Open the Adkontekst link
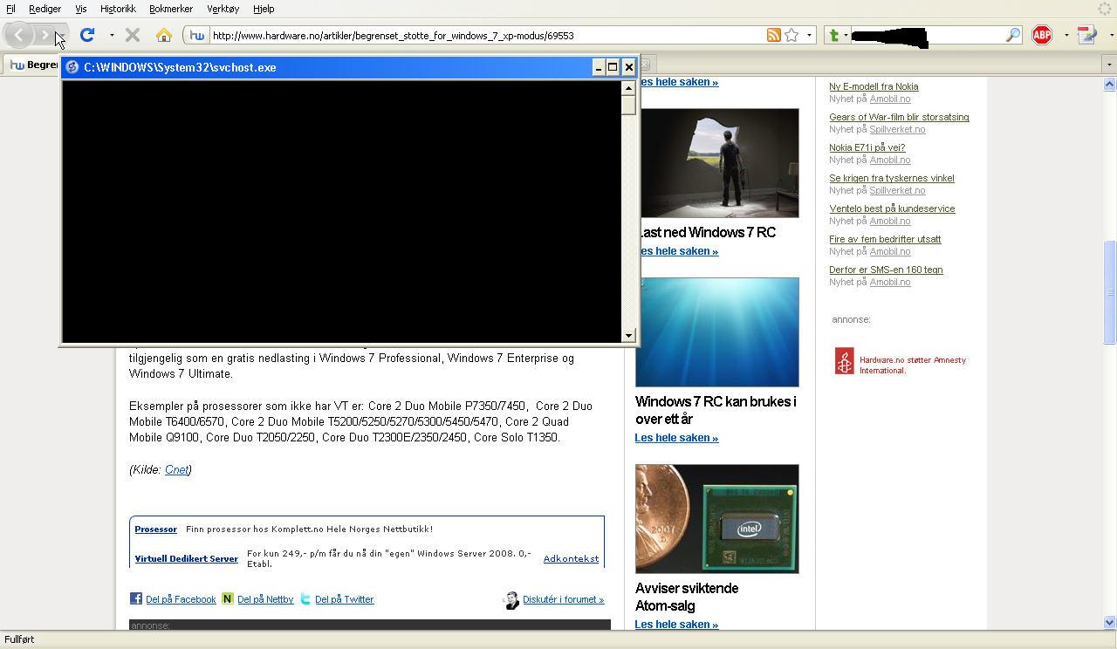1117x649 pixels. point(571,558)
